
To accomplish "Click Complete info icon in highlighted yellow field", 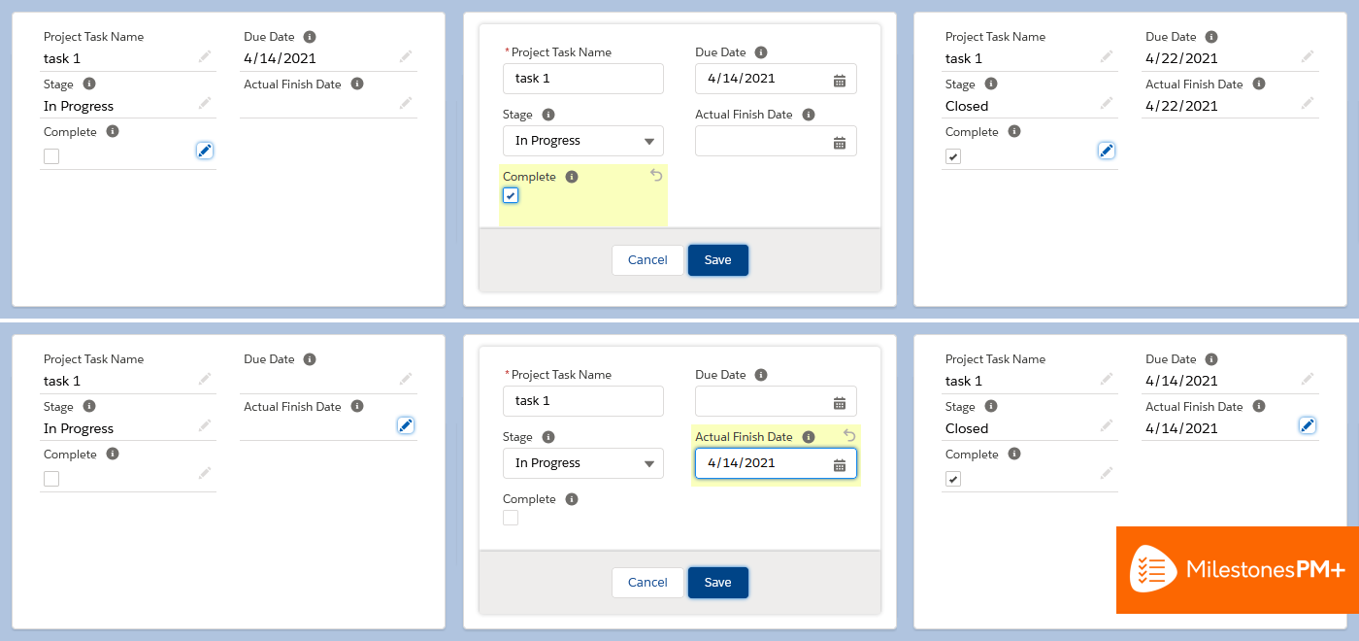I will pos(572,177).
